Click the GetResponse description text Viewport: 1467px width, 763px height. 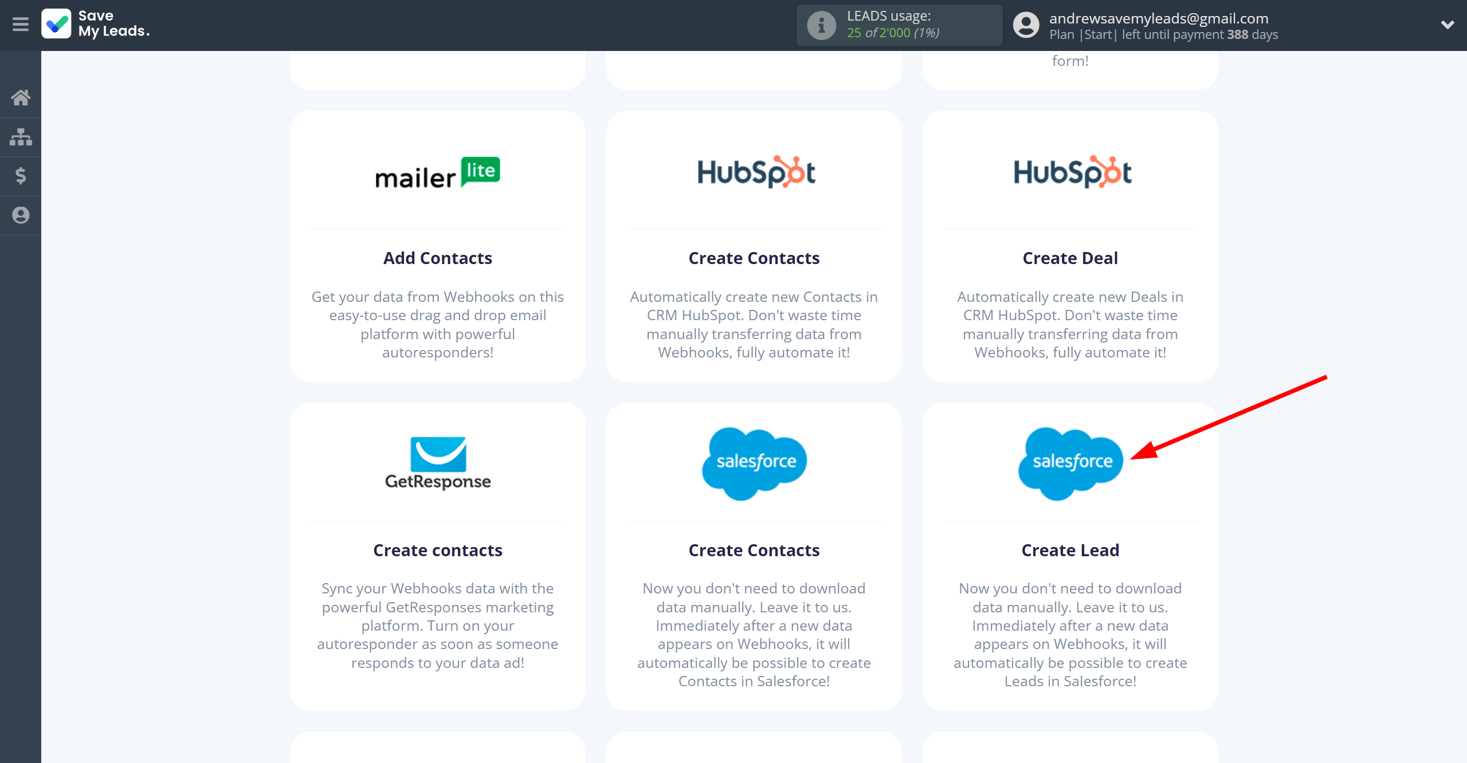(x=438, y=626)
